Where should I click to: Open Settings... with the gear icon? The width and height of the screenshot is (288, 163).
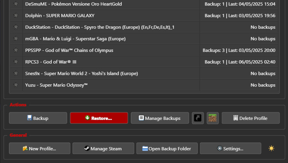230,148
